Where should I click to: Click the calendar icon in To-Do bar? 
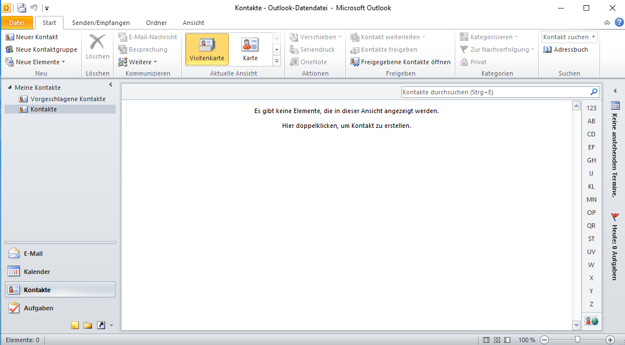(615, 106)
